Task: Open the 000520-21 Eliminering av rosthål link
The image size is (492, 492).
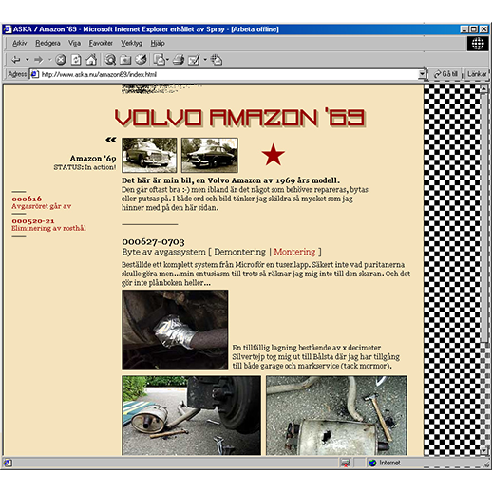Action: tap(48, 224)
